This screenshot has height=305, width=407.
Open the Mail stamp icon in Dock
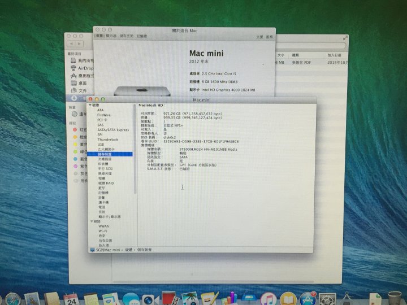pyautogui.click(x=32, y=299)
